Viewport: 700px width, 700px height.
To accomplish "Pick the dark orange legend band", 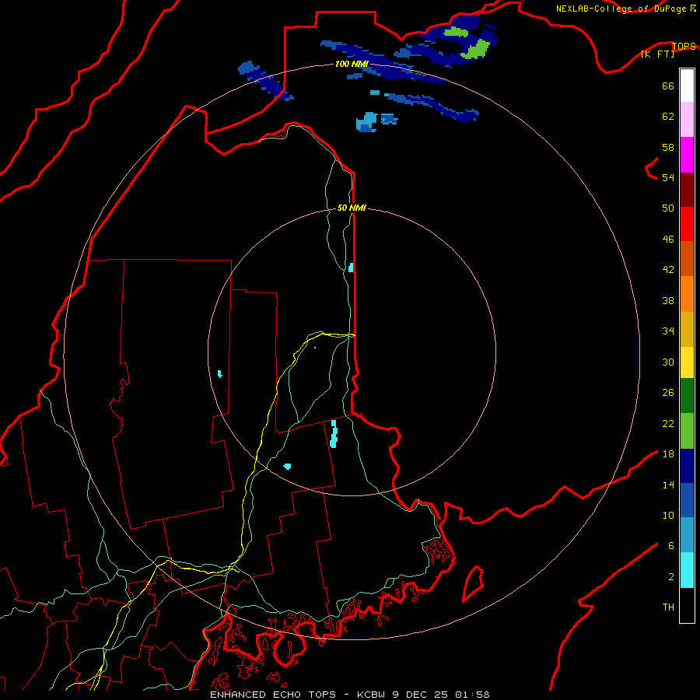I will tap(687, 258).
